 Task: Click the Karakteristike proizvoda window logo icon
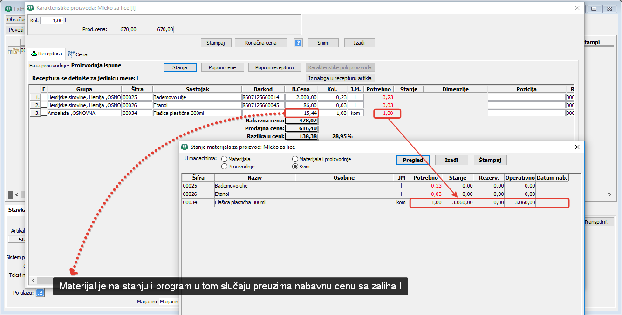pos(30,8)
